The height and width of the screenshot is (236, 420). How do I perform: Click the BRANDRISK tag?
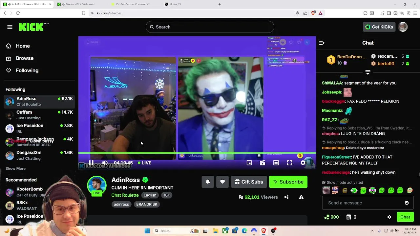[x=147, y=204]
